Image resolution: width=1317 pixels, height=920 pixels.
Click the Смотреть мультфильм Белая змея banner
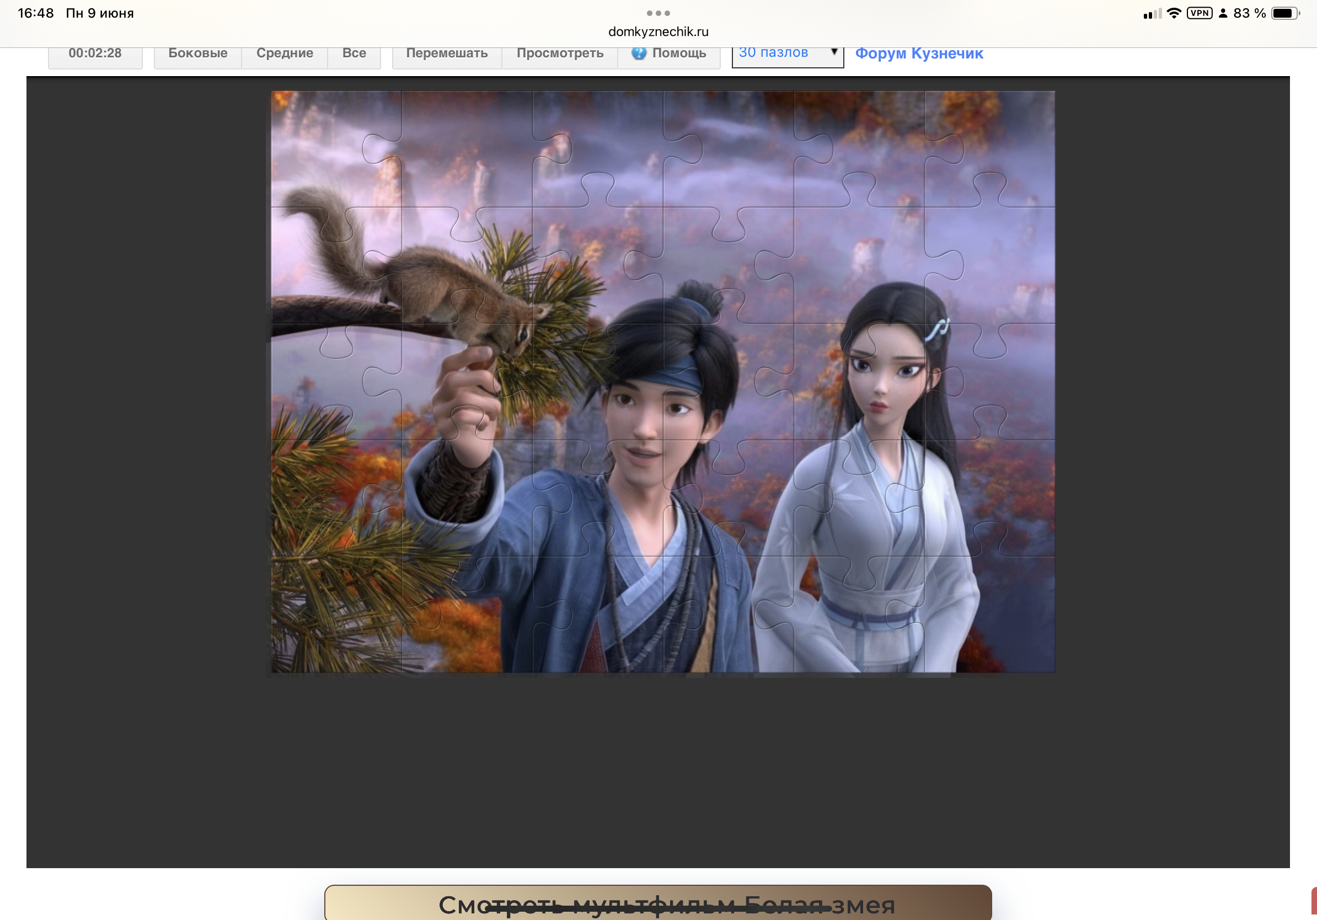tap(658, 903)
